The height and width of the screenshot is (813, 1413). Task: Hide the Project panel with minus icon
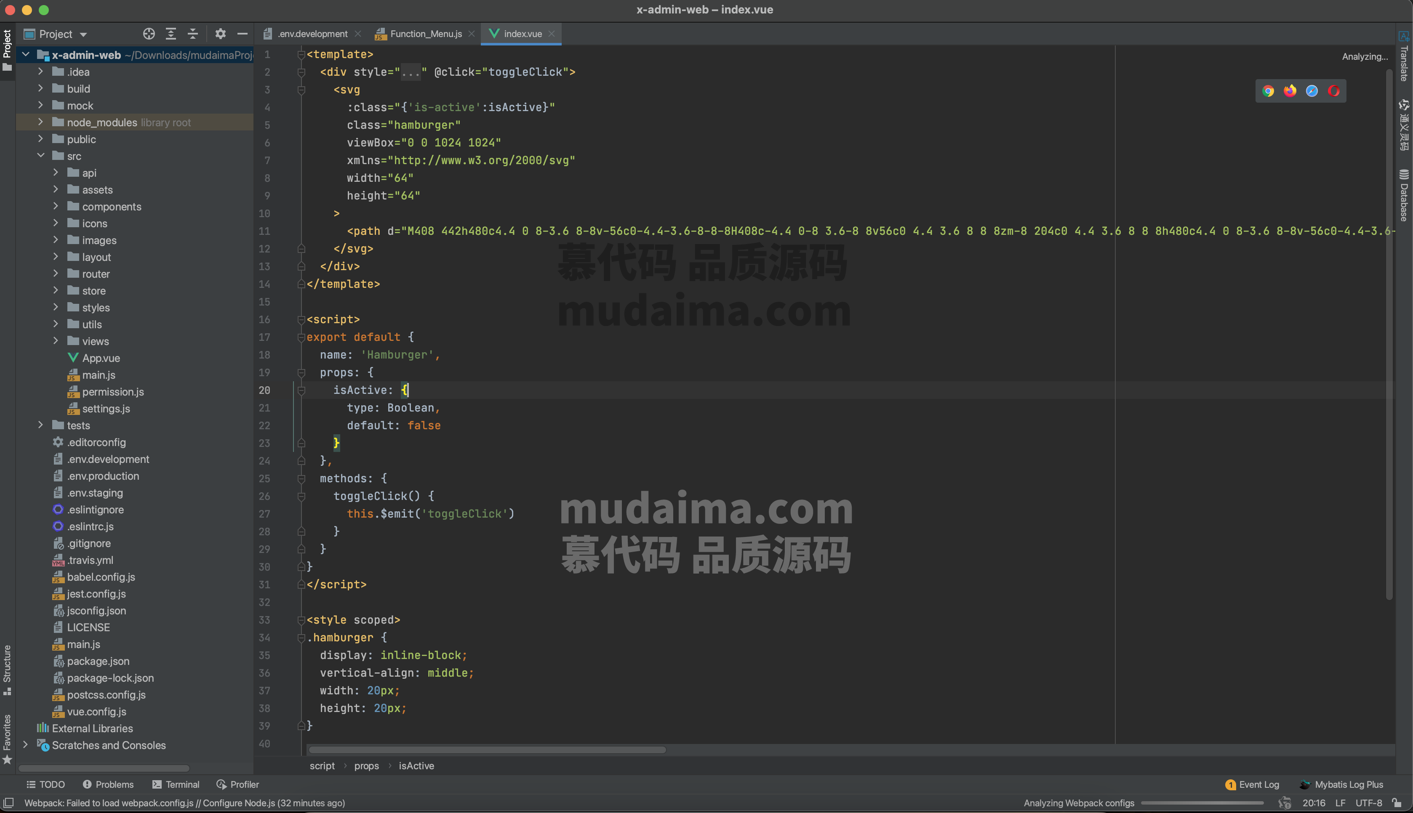coord(243,34)
